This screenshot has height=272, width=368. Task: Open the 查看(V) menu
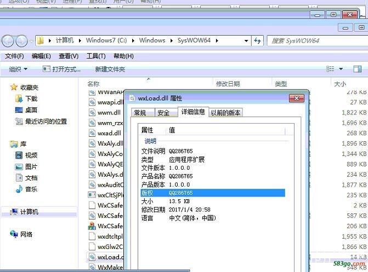(69, 56)
